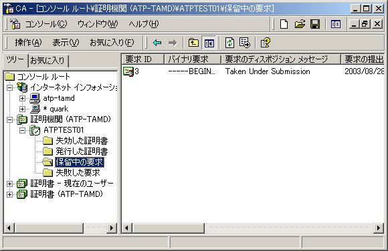Click the right list pane horizontal scrollbar thumb
This screenshot has height=251, width=388.
[169, 228]
